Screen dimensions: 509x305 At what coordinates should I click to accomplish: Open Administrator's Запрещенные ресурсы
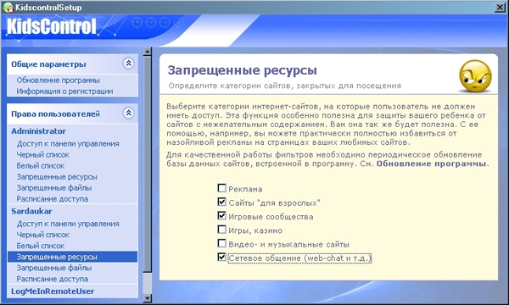(57, 177)
